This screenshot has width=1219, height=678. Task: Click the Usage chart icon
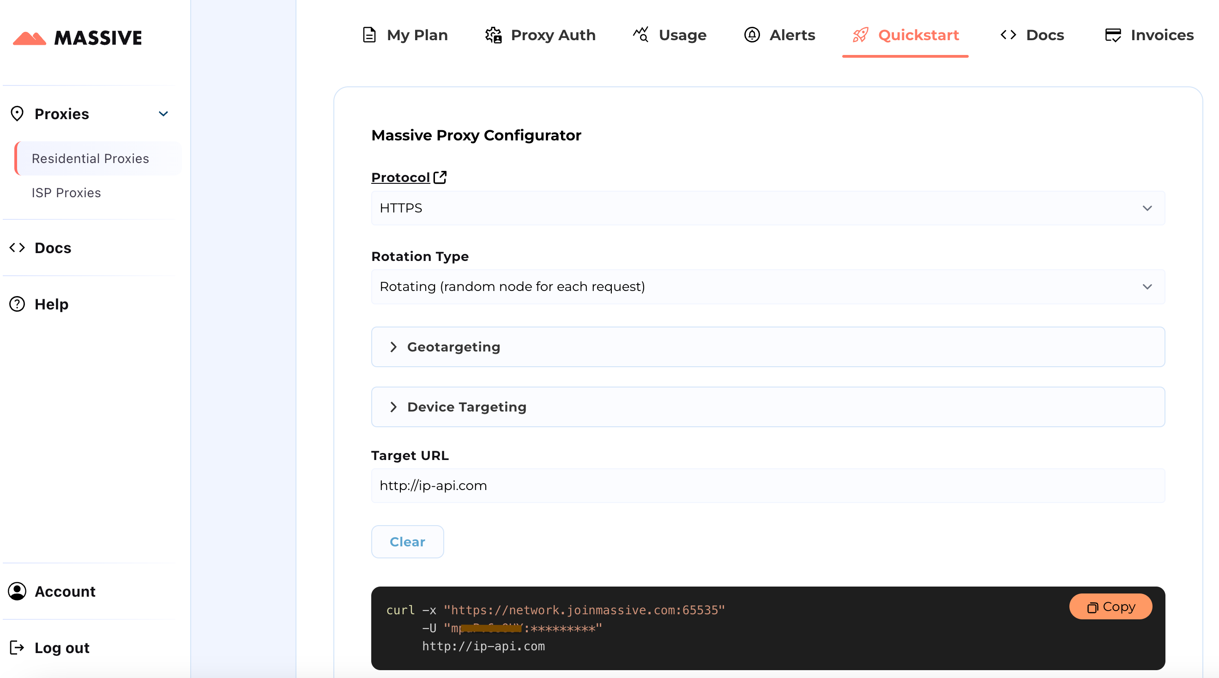point(641,35)
